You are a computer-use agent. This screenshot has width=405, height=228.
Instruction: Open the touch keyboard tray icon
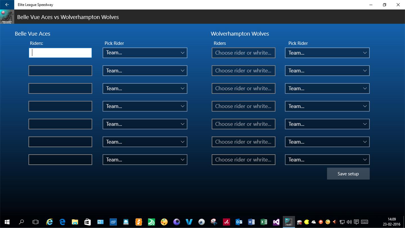(x=365, y=222)
